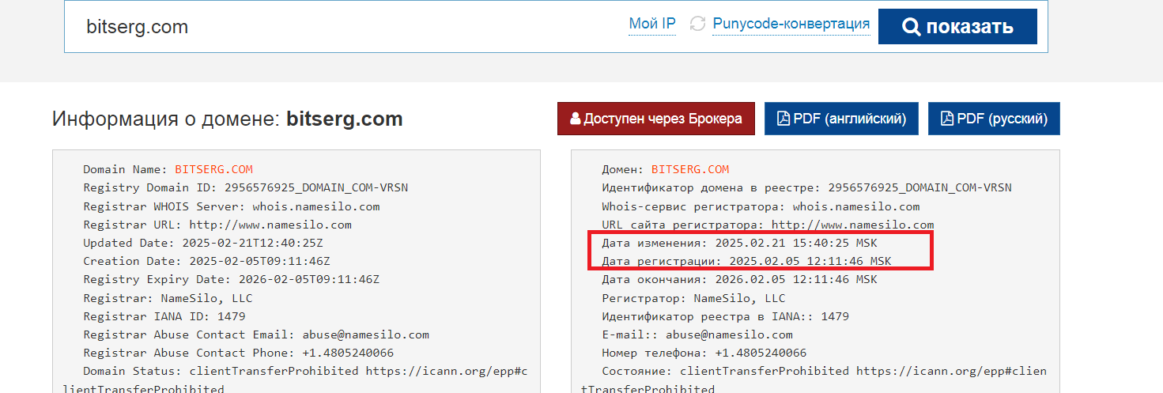Open the Мой IP link
1163x393 pixels.
651,24
